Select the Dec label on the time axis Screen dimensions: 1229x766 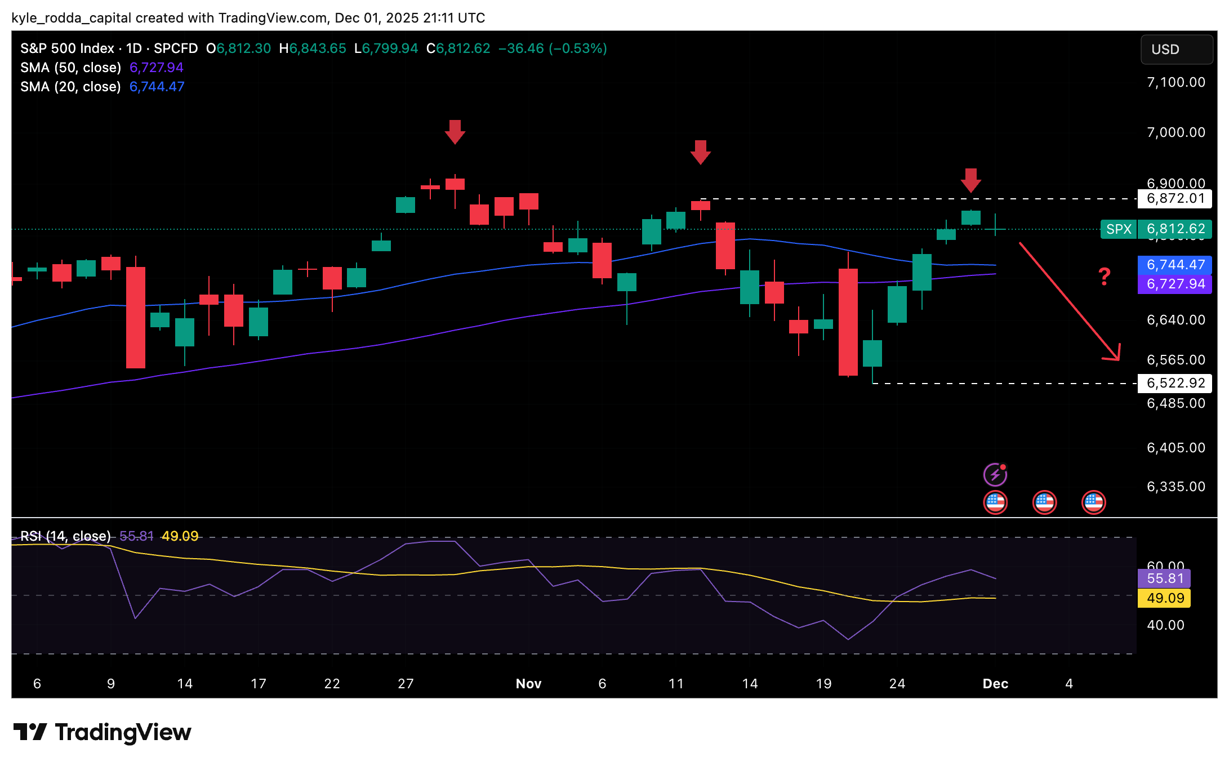click(x=995, y=683)
